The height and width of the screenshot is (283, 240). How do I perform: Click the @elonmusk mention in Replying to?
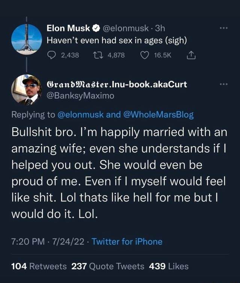click(79, 115)
